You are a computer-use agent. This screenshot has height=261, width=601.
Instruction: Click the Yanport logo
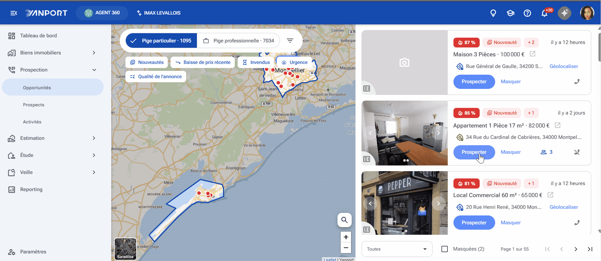[46, 13]
